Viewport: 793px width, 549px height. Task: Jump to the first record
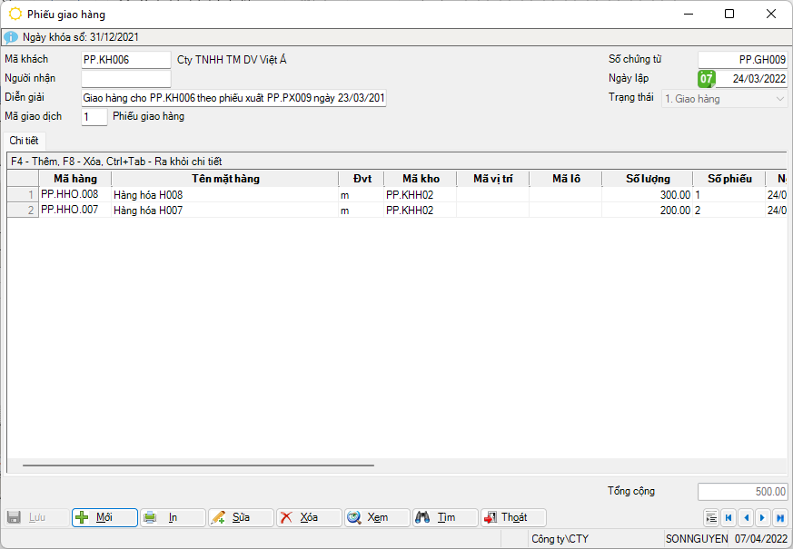click(729, 517)
